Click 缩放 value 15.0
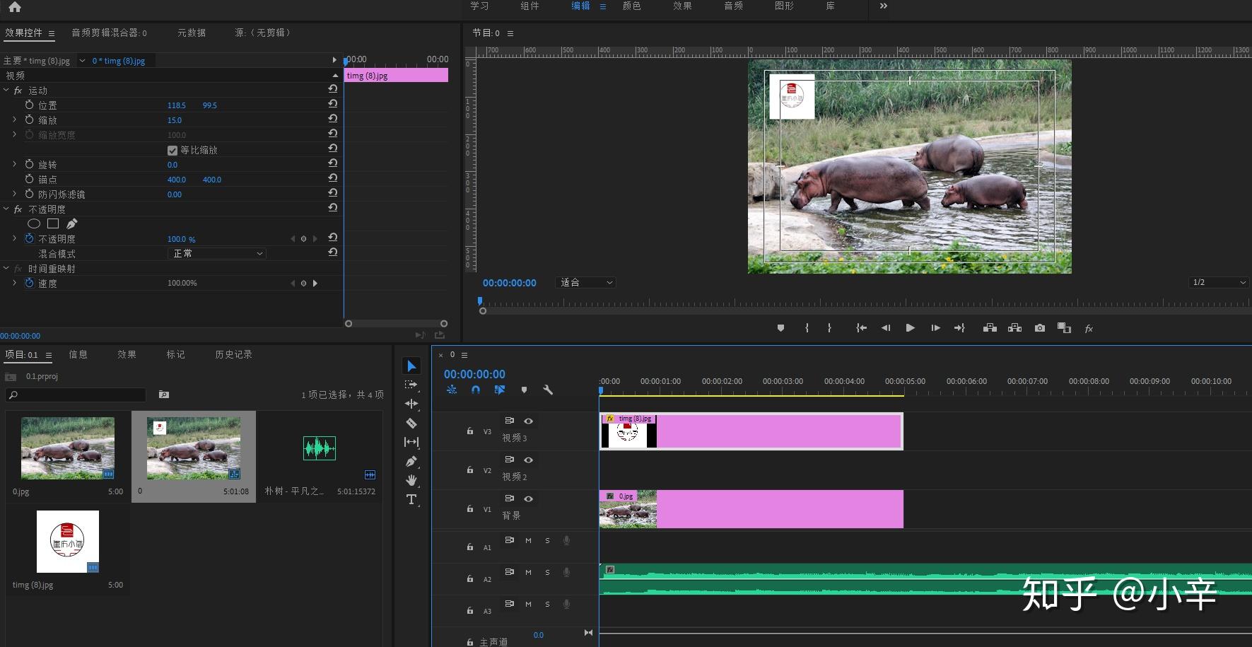 point(175,120)
